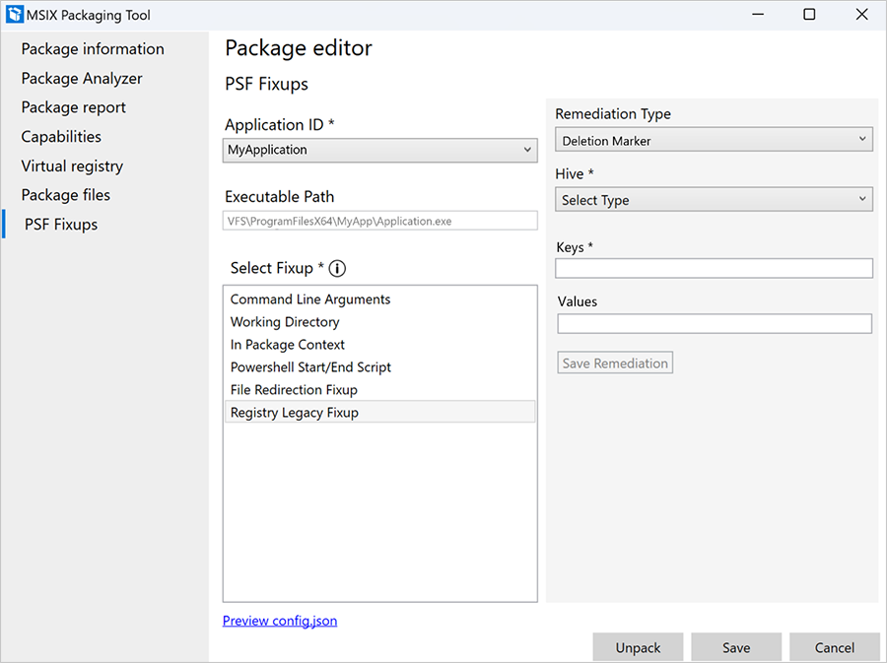Select Powershell Start/End Script fixup
The image size is (887, 663).
click(x=379, y=366)
